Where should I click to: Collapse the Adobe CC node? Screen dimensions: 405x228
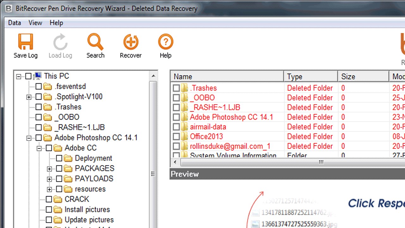(39, 148)
